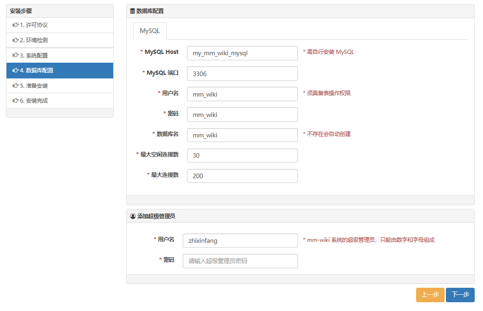Click hand icon beside 数据库配置
Image resolution: width=483 pixels, height=311 pixels.
[15, 70]
